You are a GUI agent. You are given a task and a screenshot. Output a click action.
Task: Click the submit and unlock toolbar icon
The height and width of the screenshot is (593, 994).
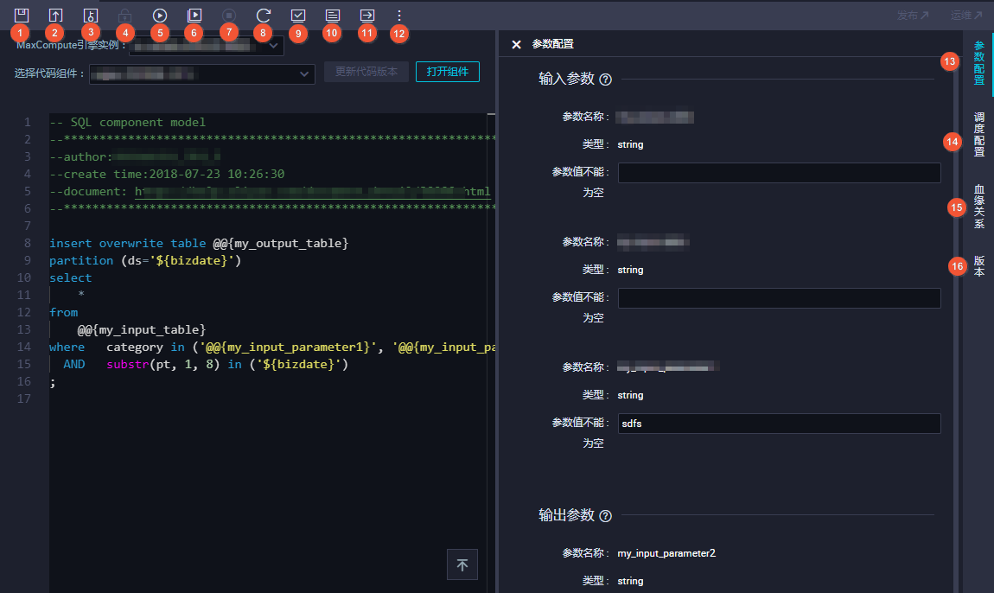coord(91,16)
